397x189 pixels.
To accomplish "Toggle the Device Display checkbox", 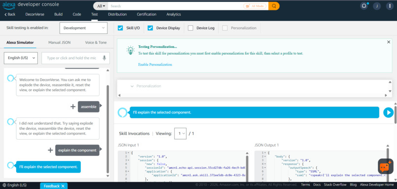I will (x=150, y=28).
